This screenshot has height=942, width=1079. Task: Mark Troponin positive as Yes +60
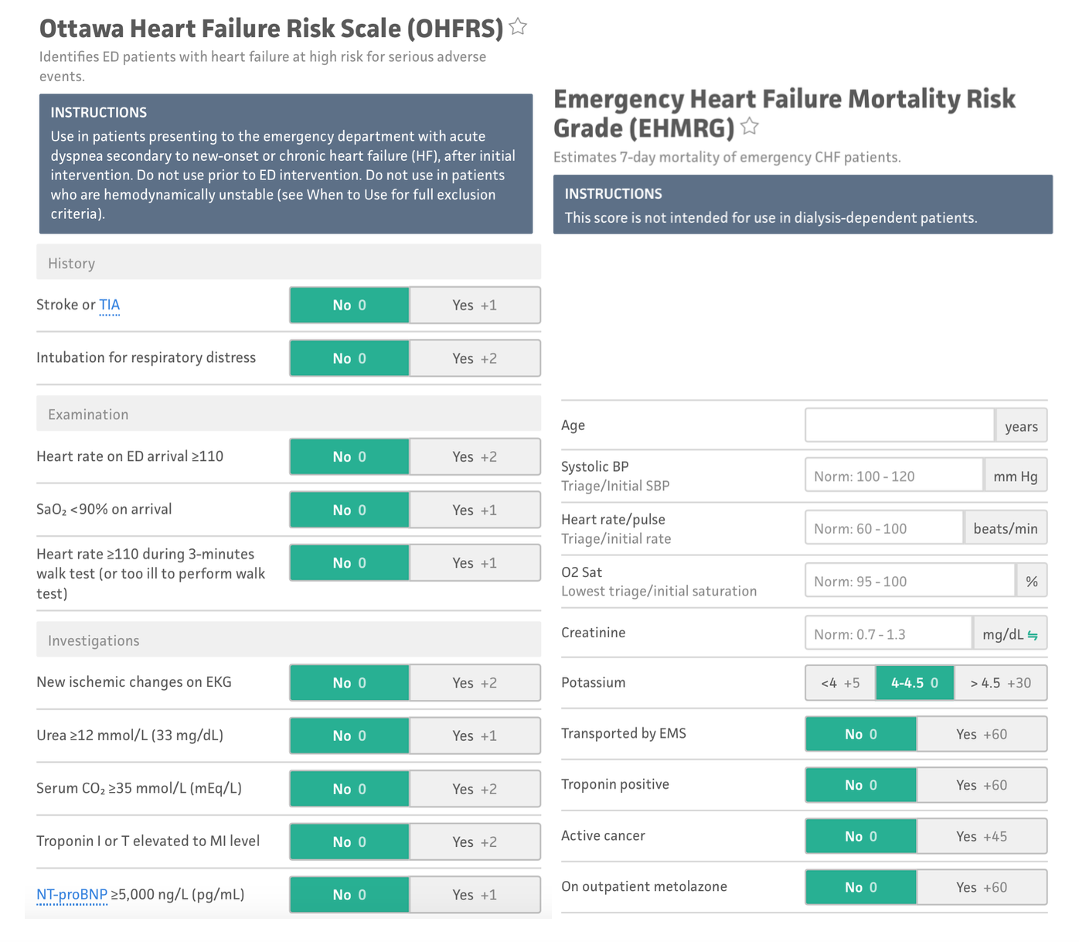pos(982,785)
